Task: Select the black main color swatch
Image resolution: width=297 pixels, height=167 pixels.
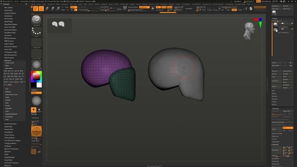Action: [34, 85]
